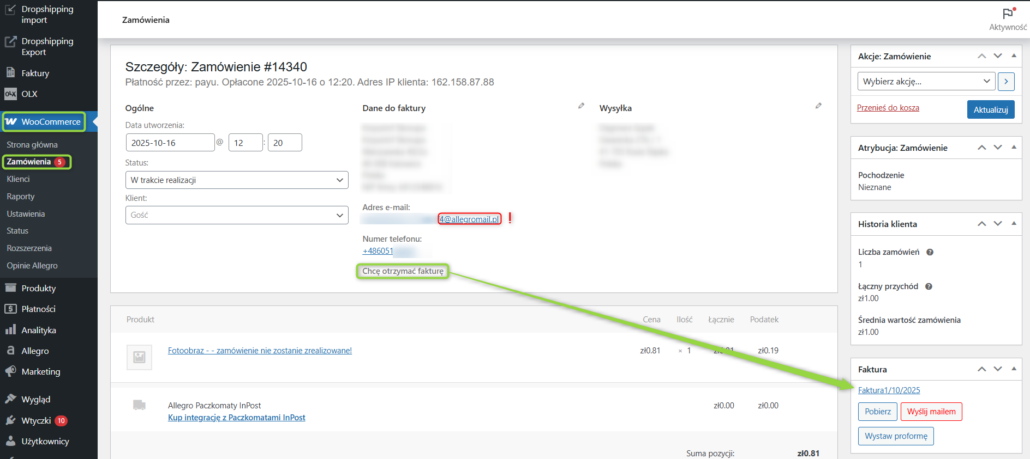
Task: Click the Aktualizuj button
Action: (x=990, y=109)
